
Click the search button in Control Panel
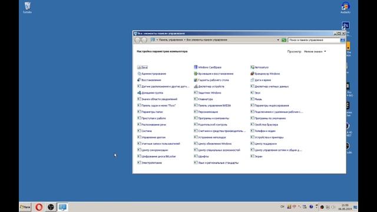coord(343,40)
